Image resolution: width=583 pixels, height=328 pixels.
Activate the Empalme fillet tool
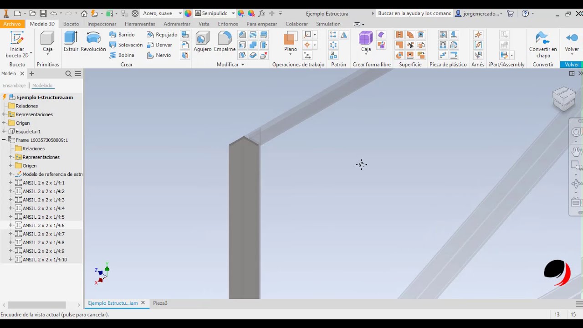coord(225,42)
